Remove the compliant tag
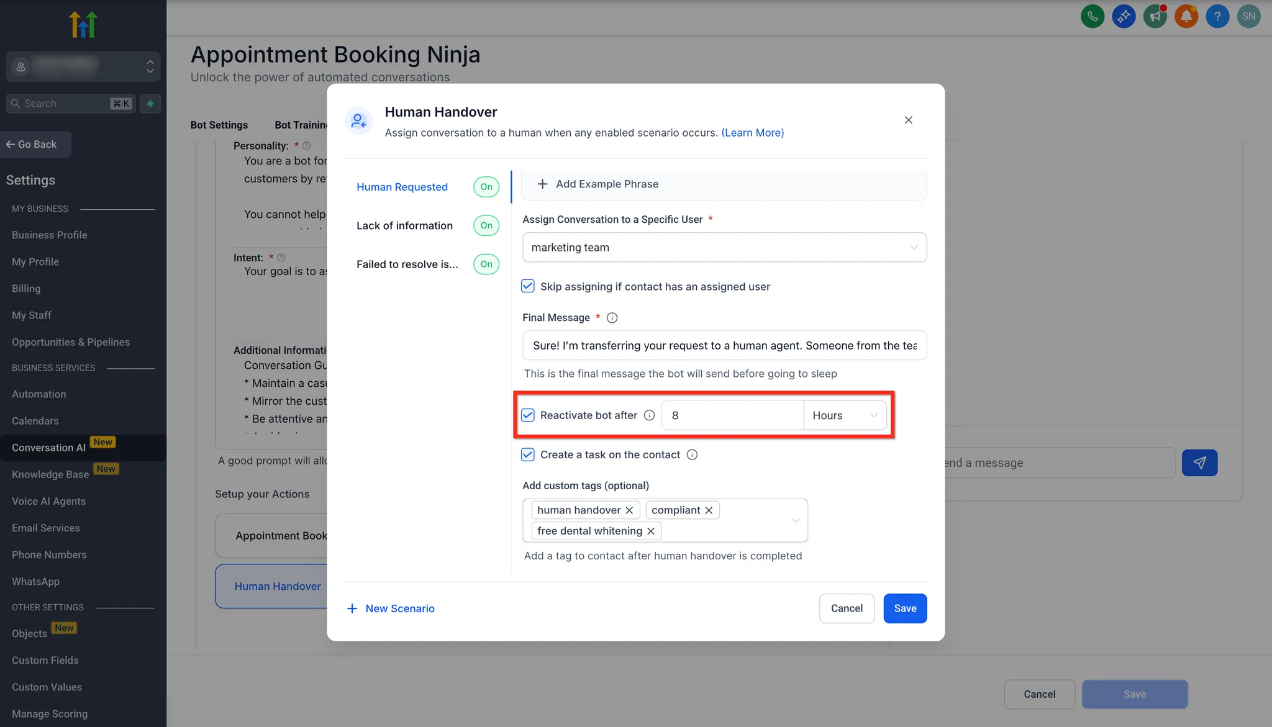Screen dimensions: 1272x727 709,510
